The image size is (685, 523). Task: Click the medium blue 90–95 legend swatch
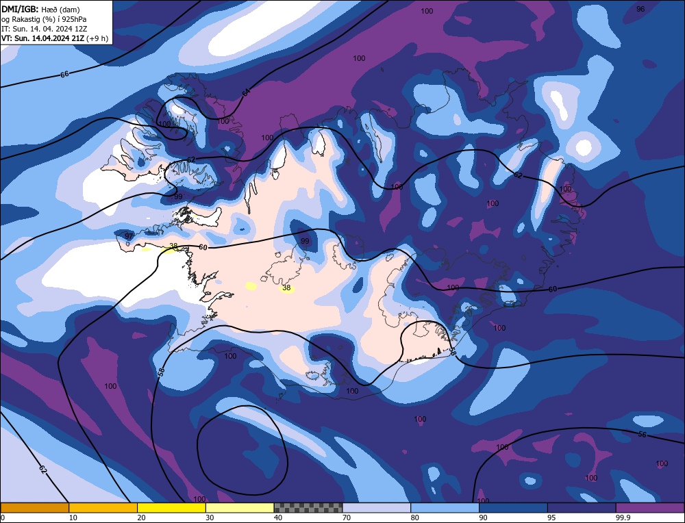[x=513, y=507]
